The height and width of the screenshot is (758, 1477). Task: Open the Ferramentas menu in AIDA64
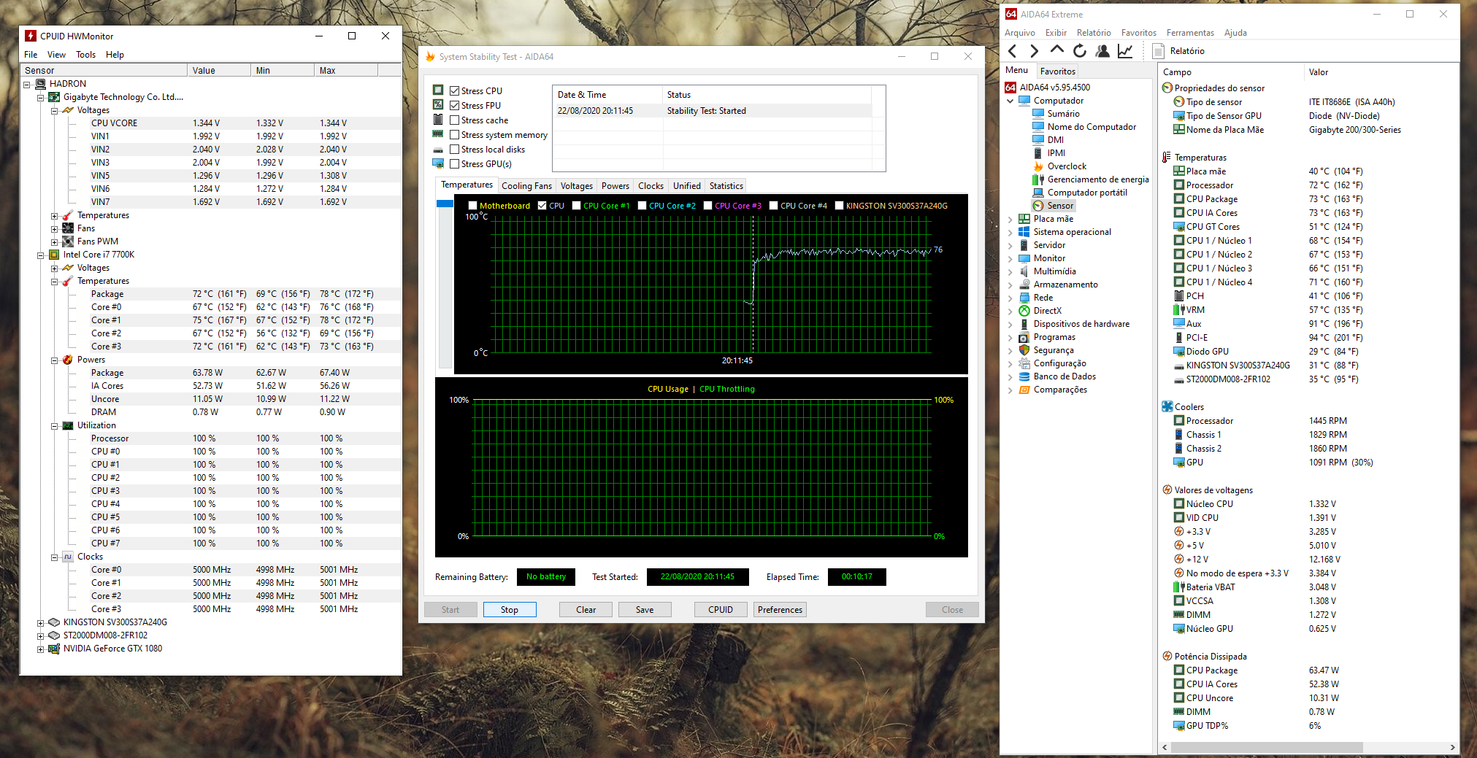[x=1190, y=33]
